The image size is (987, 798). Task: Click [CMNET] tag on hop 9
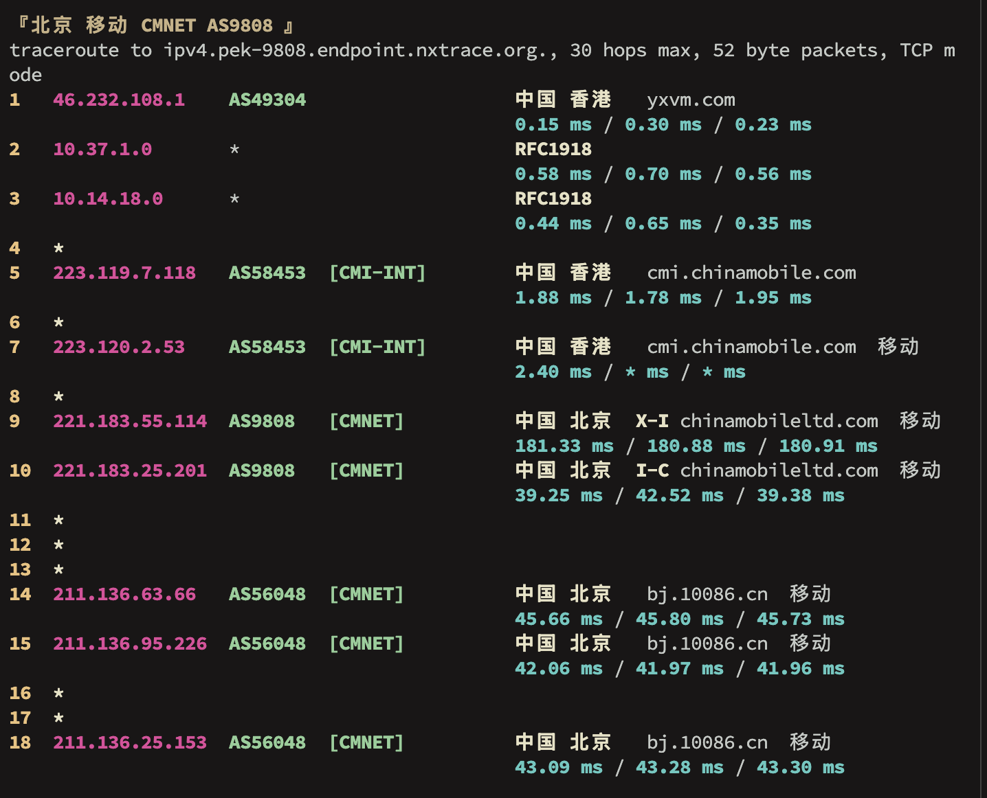(x=366, y=421)
